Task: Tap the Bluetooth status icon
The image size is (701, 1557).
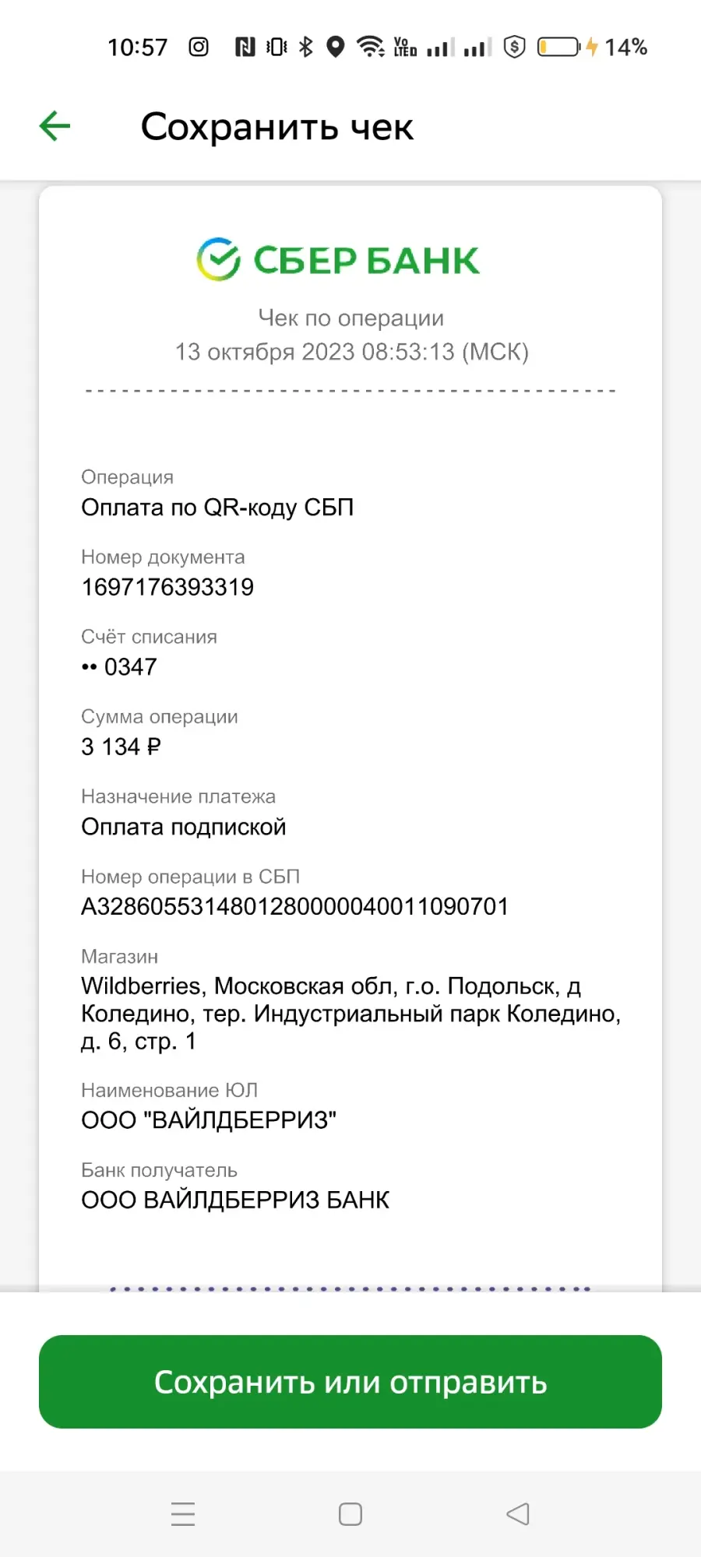Action: coord(306,47)
